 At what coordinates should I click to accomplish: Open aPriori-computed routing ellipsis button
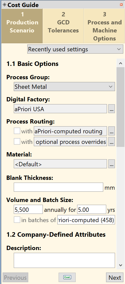pos(112,131)
